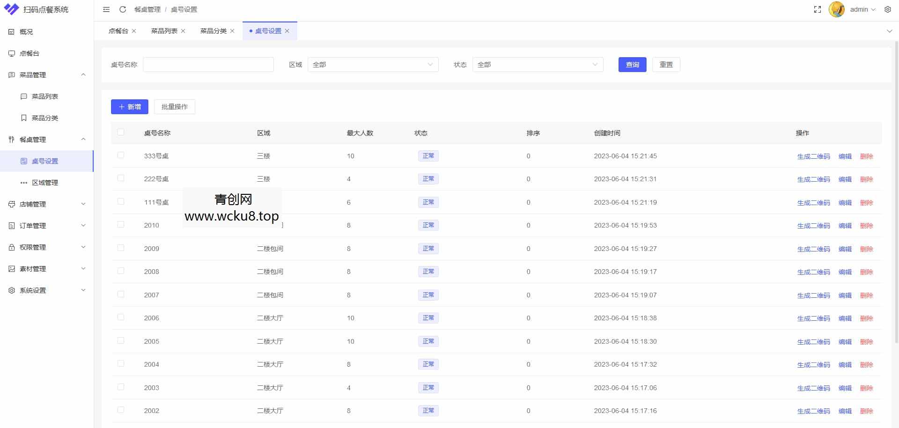Check the checkbox next to table 2005
This screenshot has width=899, height=428.
tap(121, 340)
